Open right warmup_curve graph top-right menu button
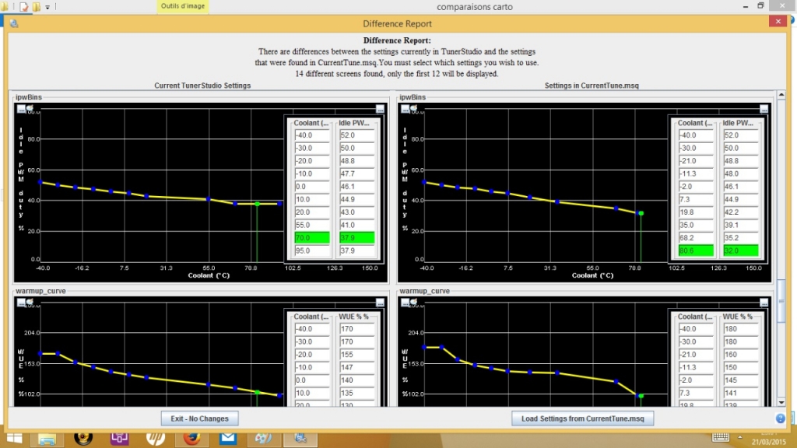The width and height of the screenshot is (797, 448). [x=764, y=303]
